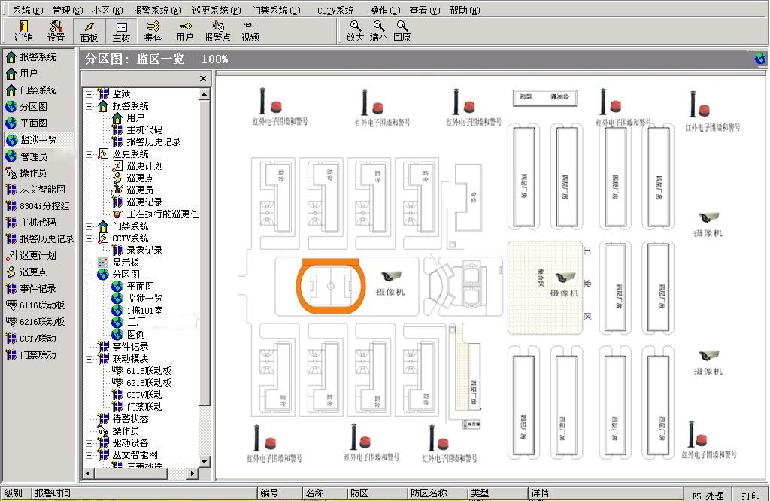Image resolution: width=770 pixels, height=501 pixels.
Task: Toggle the 主树 main tree toolbar button
Action: pyautogui.click(x=121, y=30)
